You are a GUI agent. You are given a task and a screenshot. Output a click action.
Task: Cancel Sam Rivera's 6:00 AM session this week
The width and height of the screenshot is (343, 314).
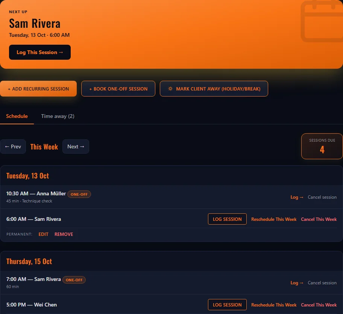pos(319,219)
